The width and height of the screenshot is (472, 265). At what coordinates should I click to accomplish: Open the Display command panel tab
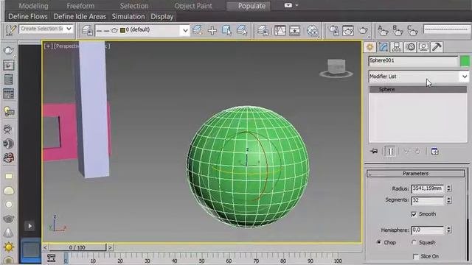click(423, 47)
